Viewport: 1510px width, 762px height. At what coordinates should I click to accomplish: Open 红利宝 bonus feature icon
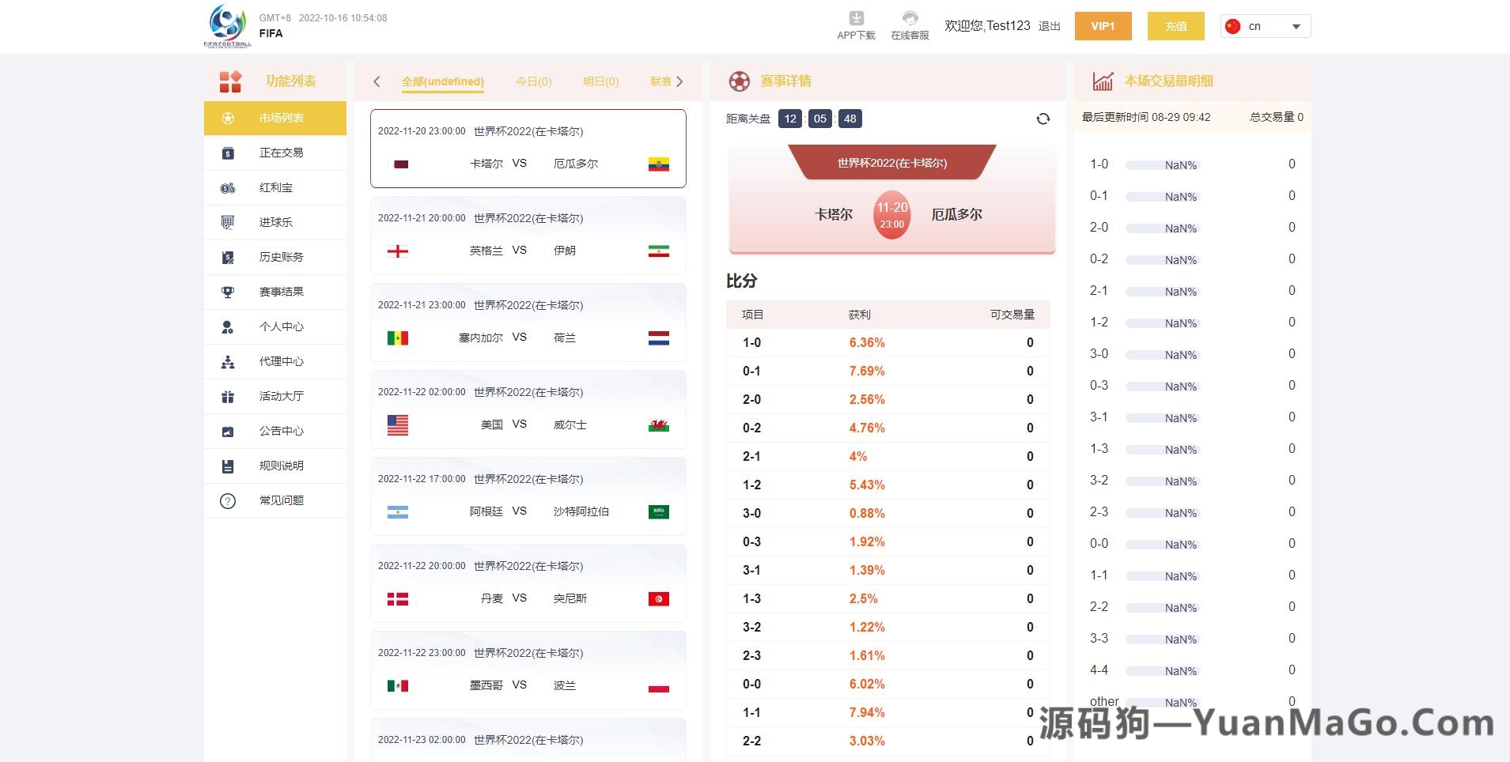[x=229, y=187]
